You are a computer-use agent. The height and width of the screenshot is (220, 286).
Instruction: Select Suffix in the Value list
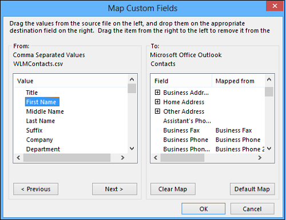click(34, 130)
